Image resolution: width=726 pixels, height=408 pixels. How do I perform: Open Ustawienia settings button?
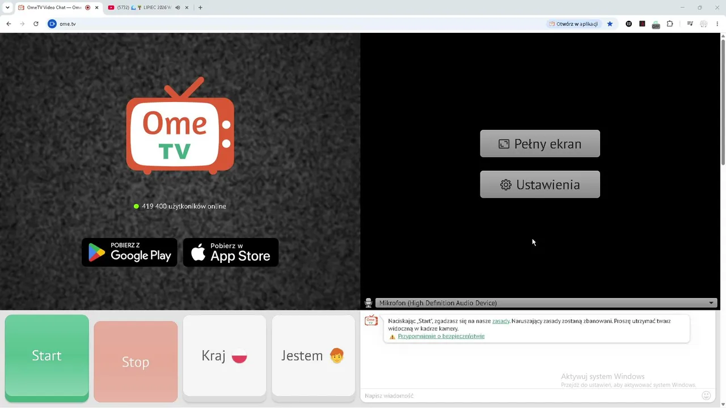(540, 185)
